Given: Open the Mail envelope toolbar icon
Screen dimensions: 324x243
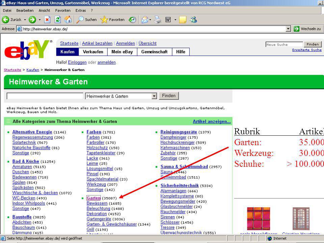Looking at the screenshot, I should point(145,20).
